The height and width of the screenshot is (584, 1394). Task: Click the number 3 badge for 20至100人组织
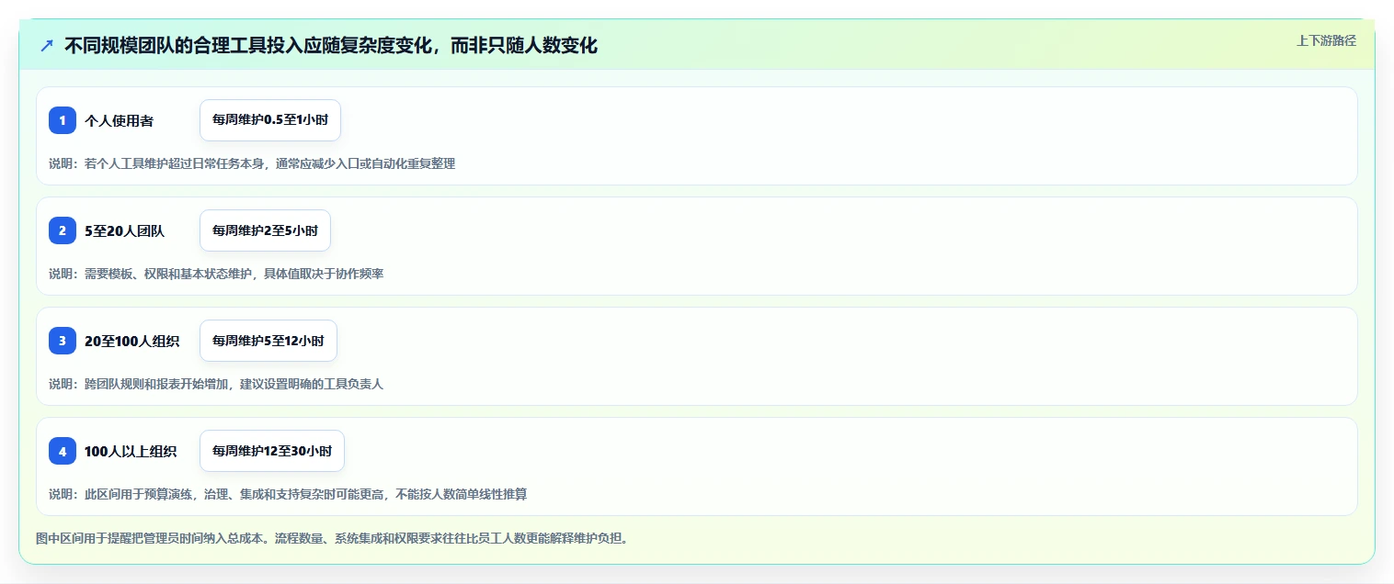click(x=63, y=341)
